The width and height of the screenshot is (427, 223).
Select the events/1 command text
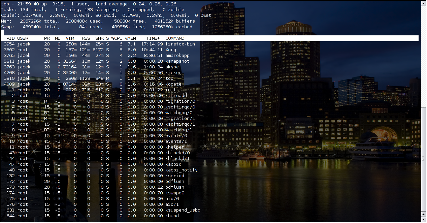click(x=176, y=141)
